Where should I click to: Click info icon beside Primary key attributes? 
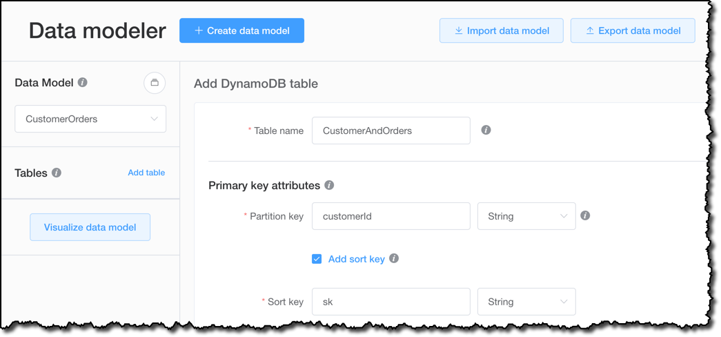(329, 185)
